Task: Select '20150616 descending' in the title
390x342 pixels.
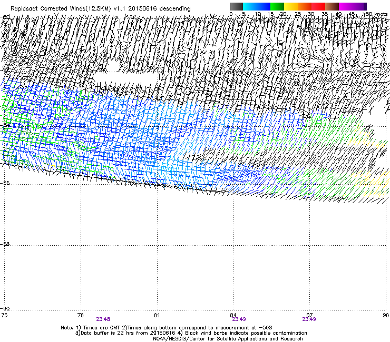Action: click(x=159, y=9)
